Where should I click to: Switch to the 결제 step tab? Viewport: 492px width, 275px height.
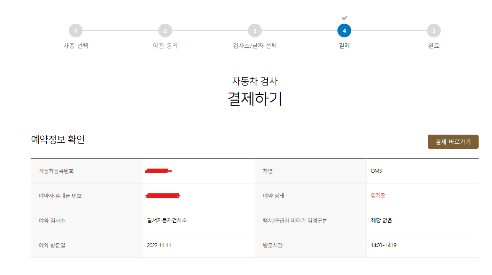(x=344, y=45)
